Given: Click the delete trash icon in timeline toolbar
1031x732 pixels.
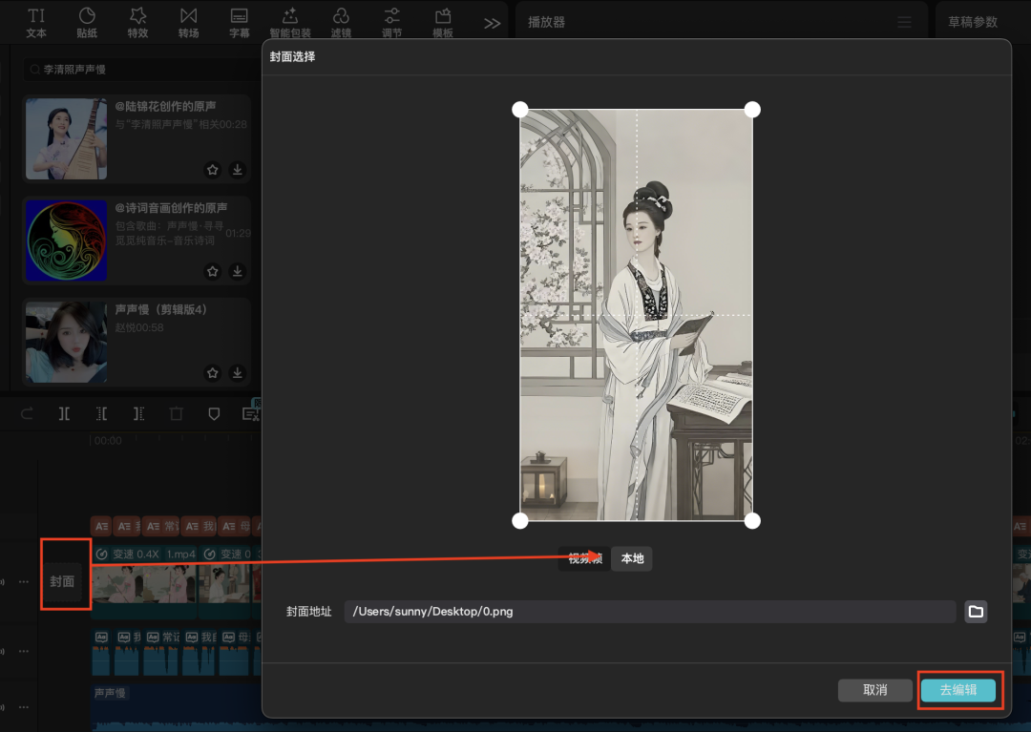Looking at the screenshot, I should [176, 413].
